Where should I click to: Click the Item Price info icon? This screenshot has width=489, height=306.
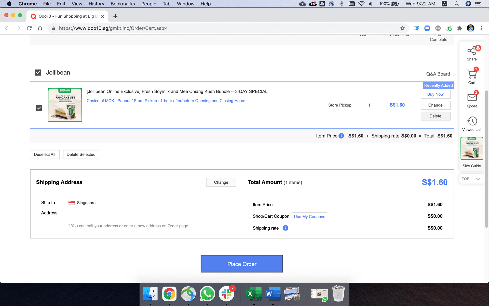341,136
